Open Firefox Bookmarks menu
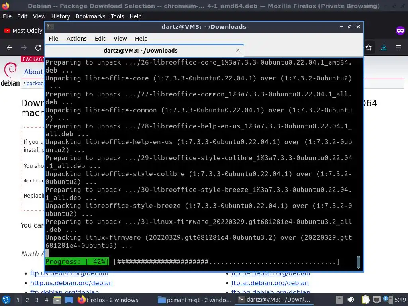Screen dimensions: 408x306 (90, 16)
